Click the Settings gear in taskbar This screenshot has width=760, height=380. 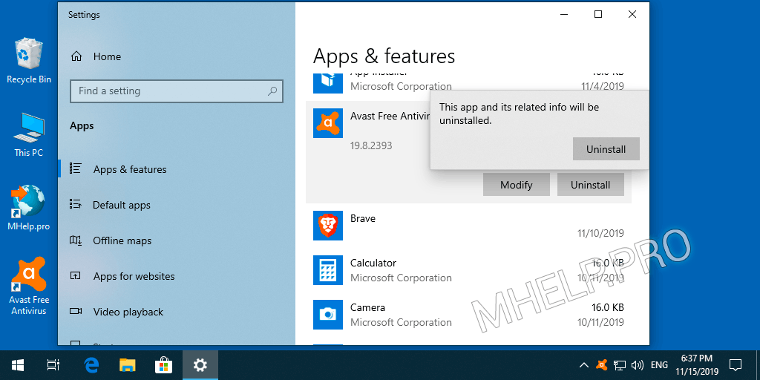click(200, 365)
